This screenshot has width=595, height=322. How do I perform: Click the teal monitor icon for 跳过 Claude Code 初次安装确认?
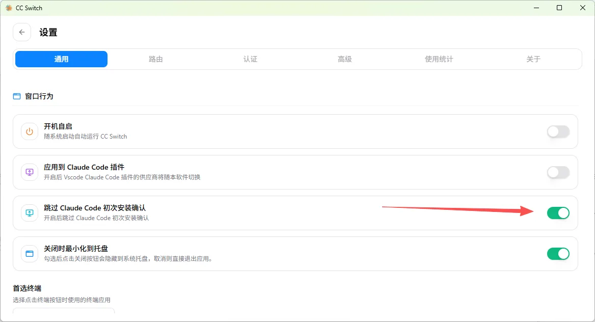(29, 213)
